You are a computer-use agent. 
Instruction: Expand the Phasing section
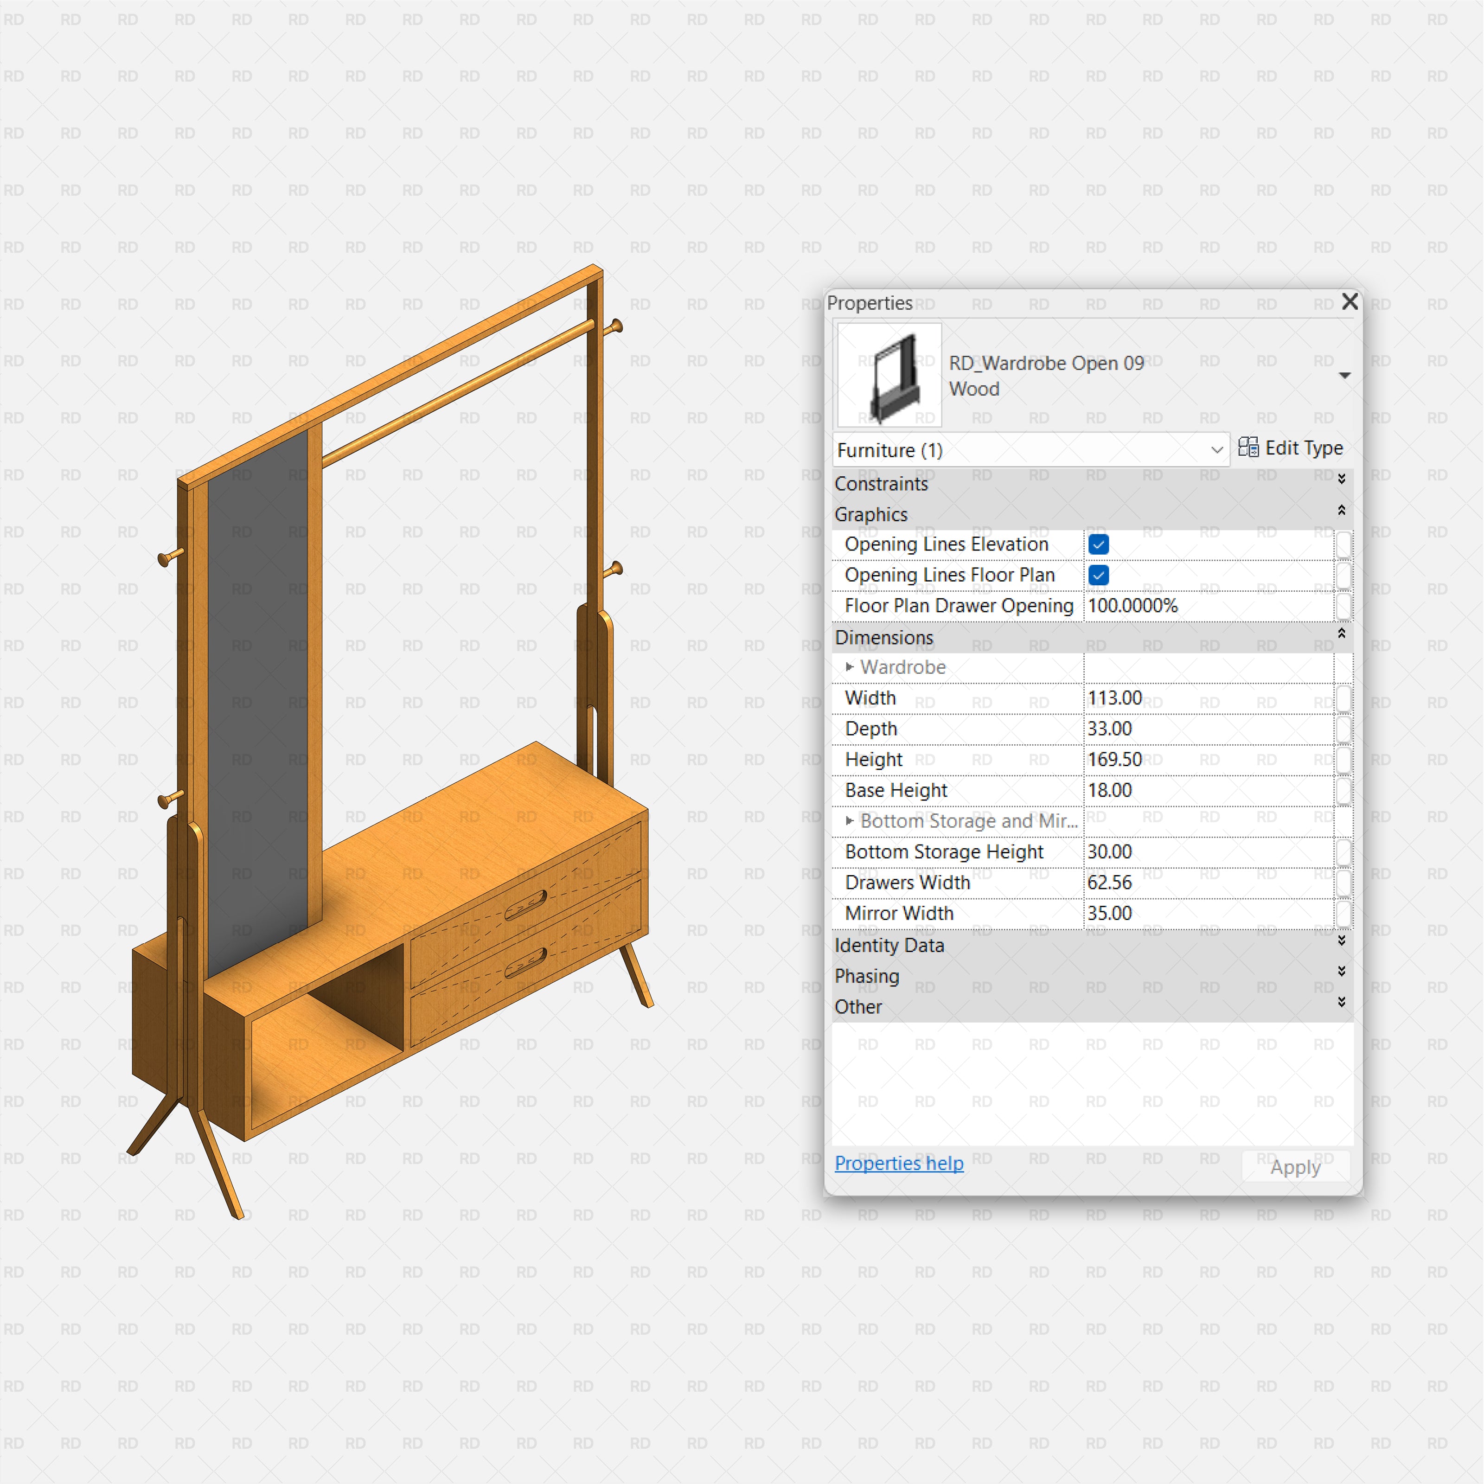pyautogui.click(x=1341, y=972)
